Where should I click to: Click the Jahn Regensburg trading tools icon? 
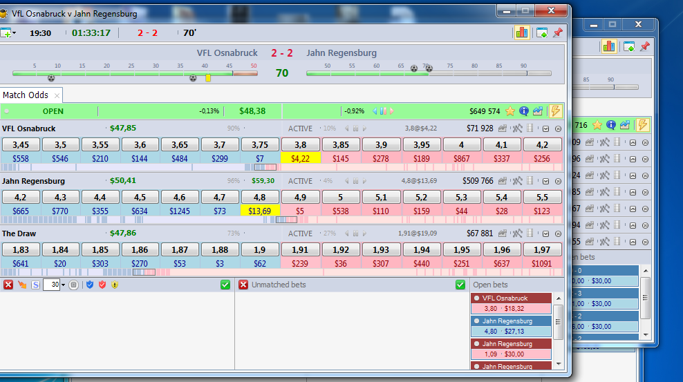pos(517,180)
